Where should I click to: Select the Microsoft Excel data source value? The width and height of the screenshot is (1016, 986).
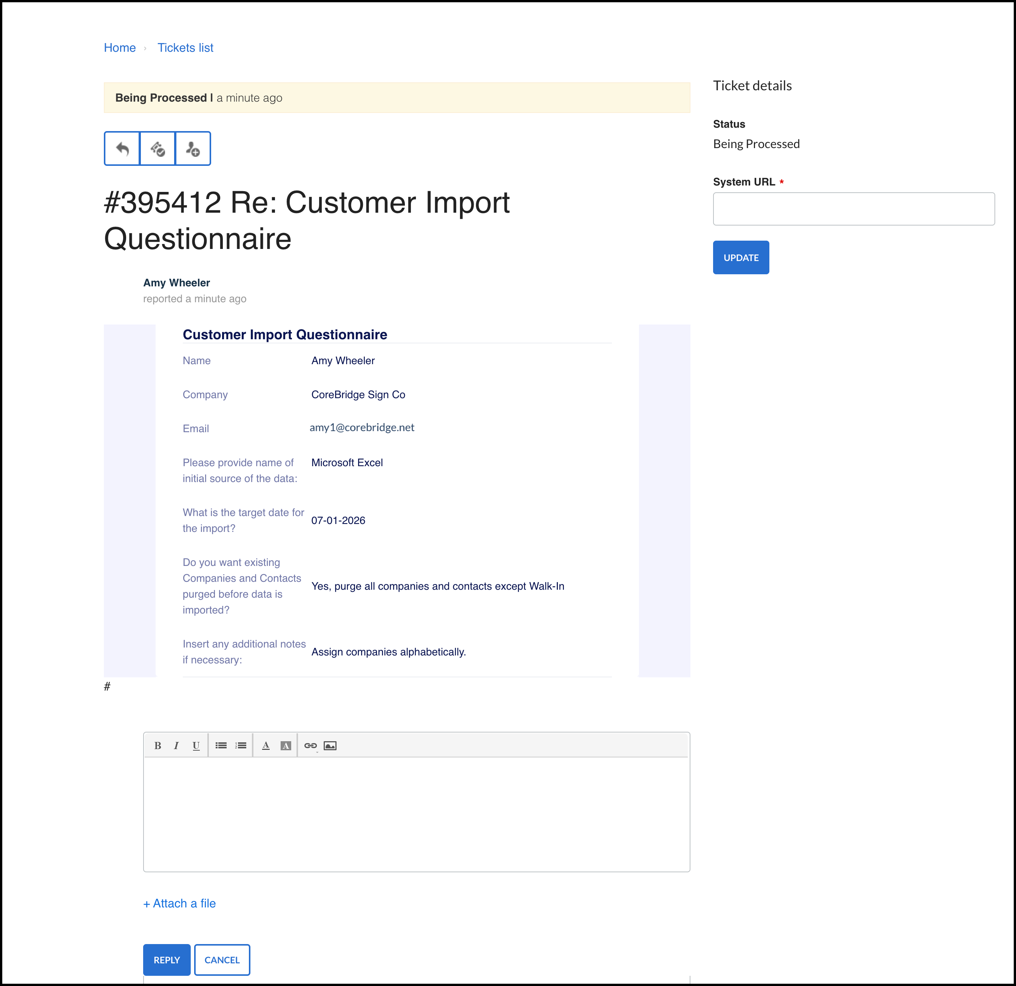tap(347, 462)
